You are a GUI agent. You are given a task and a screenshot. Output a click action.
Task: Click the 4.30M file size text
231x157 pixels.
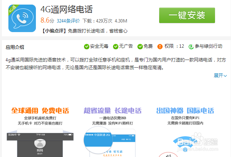coord(121,21)
